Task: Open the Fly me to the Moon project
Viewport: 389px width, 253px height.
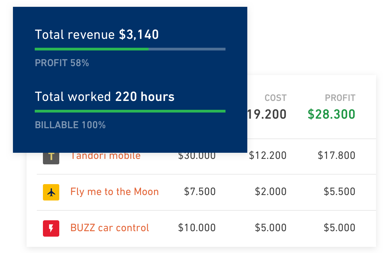Action: coord(114,192)
